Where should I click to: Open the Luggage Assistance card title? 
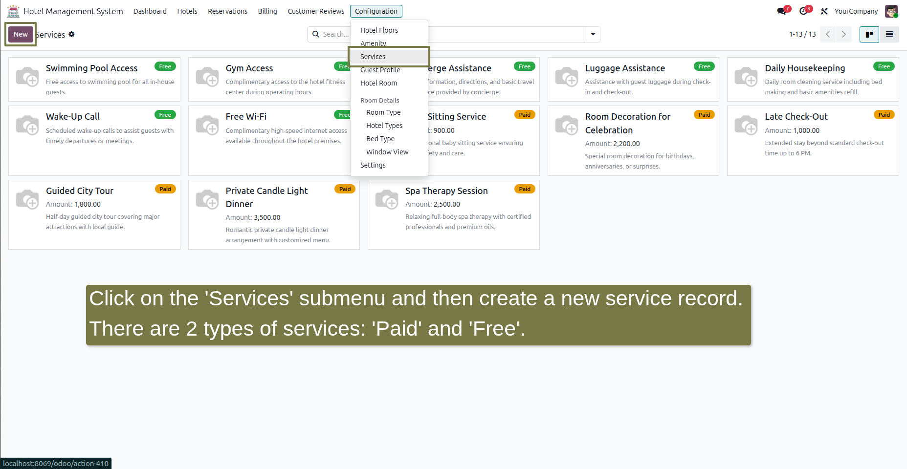(625, 68)
